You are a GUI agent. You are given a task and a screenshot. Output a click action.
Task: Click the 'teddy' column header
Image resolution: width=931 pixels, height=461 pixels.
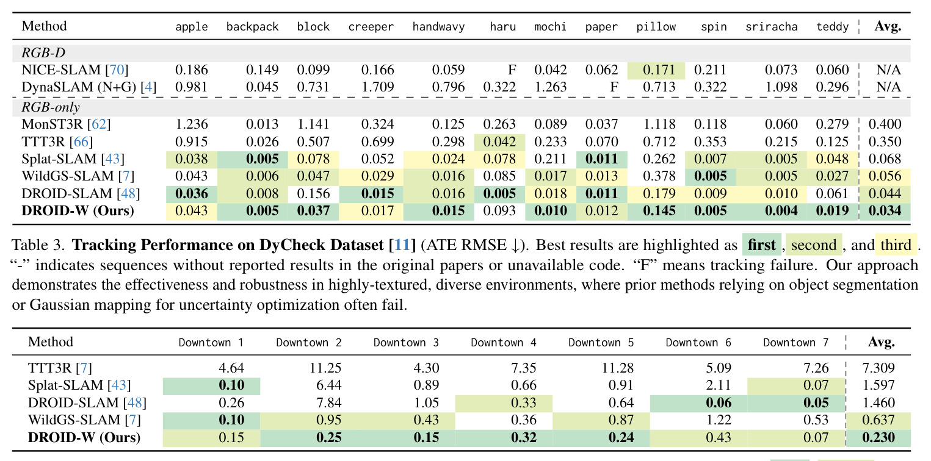tap(833, 27)
